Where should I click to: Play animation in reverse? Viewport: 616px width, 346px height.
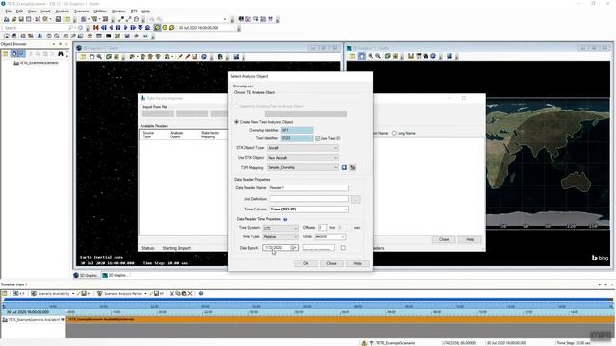coord(112,28)
